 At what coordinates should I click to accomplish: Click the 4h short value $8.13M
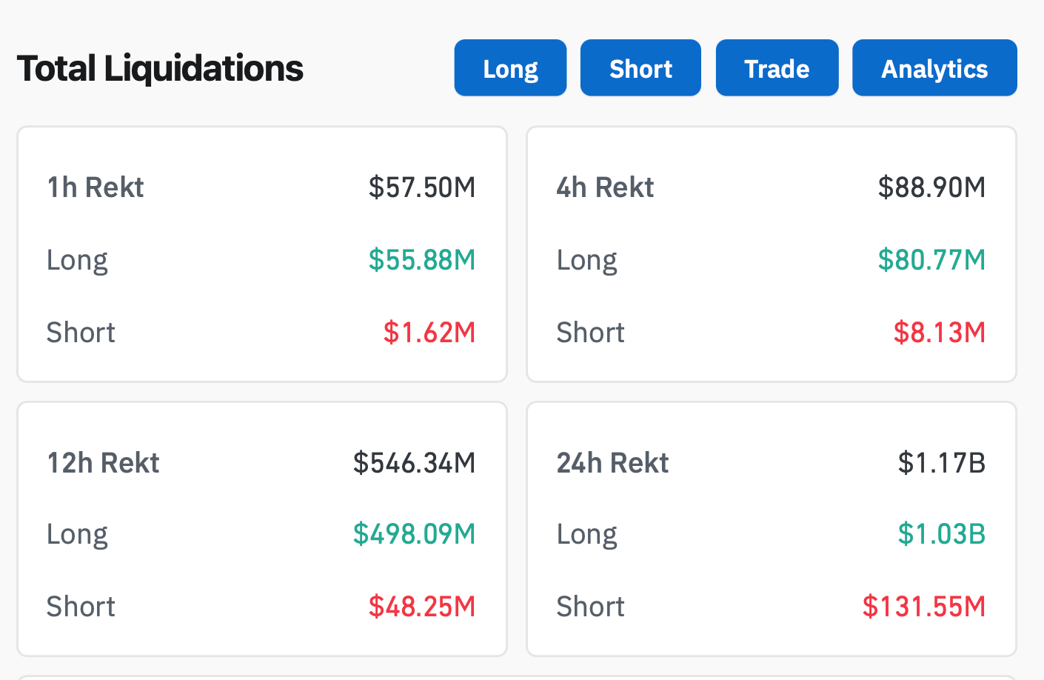point(939,333)
